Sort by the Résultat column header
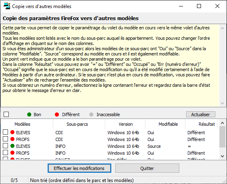The width and height of the screenshot is (227, 184). 201,124
